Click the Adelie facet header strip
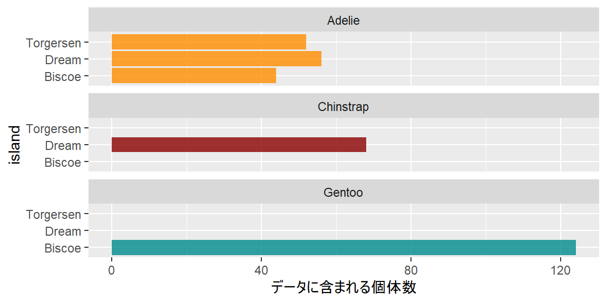 (344, 21)
